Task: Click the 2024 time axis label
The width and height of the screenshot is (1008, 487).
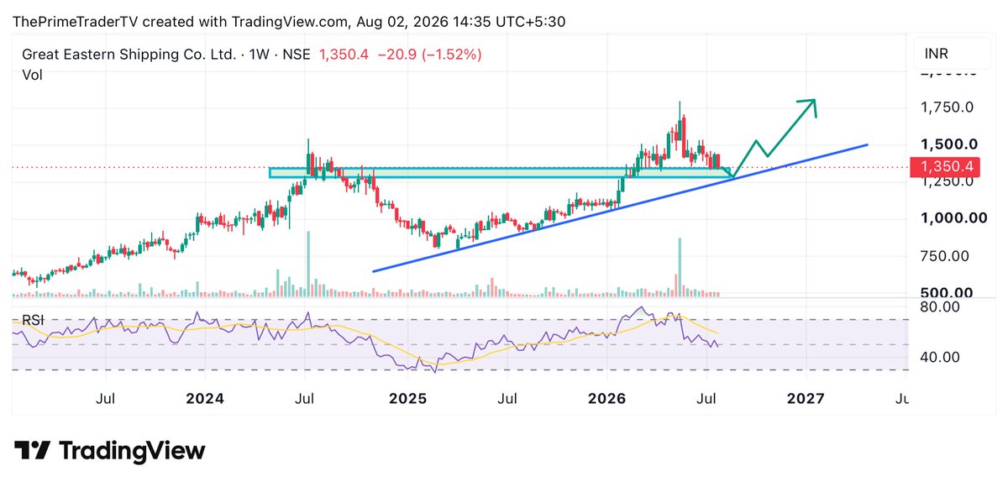Action: point(207,397)
